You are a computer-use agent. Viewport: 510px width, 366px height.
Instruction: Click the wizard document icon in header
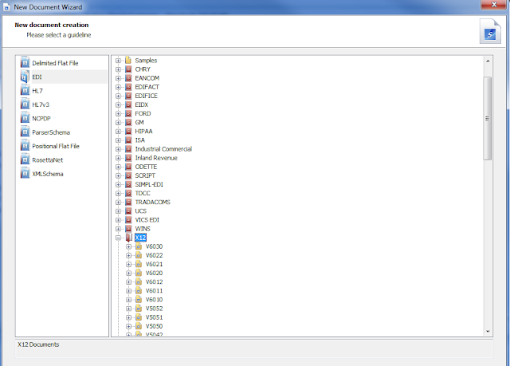tap(490, 32)
